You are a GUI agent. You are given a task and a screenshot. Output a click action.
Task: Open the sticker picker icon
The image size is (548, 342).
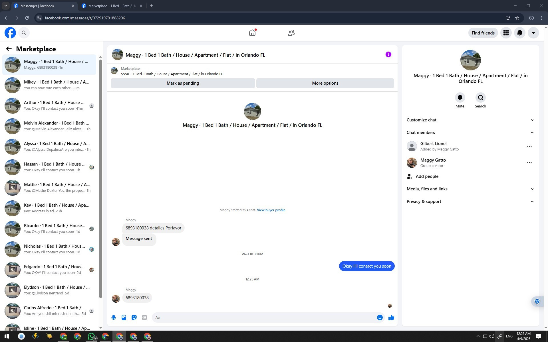134,317
